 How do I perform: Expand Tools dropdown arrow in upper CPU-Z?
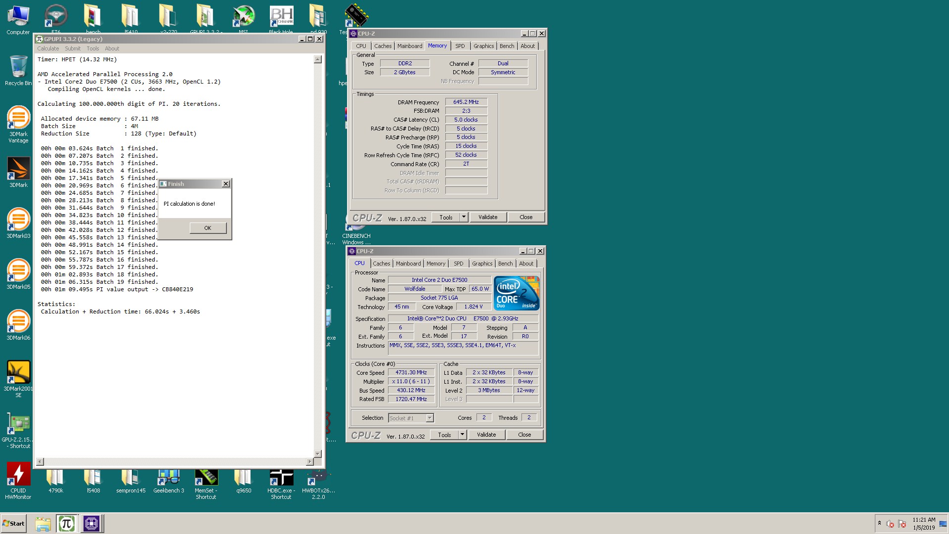point(464,217)
